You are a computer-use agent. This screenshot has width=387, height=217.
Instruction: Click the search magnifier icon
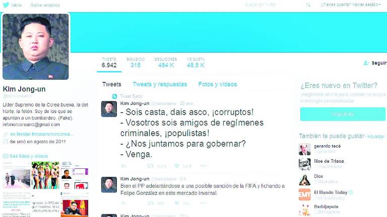(308, 5)
